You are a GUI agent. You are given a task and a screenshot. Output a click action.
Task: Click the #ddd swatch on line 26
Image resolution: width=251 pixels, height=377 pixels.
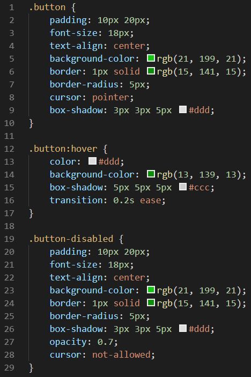pyautogui.click(x=183, y=328)
